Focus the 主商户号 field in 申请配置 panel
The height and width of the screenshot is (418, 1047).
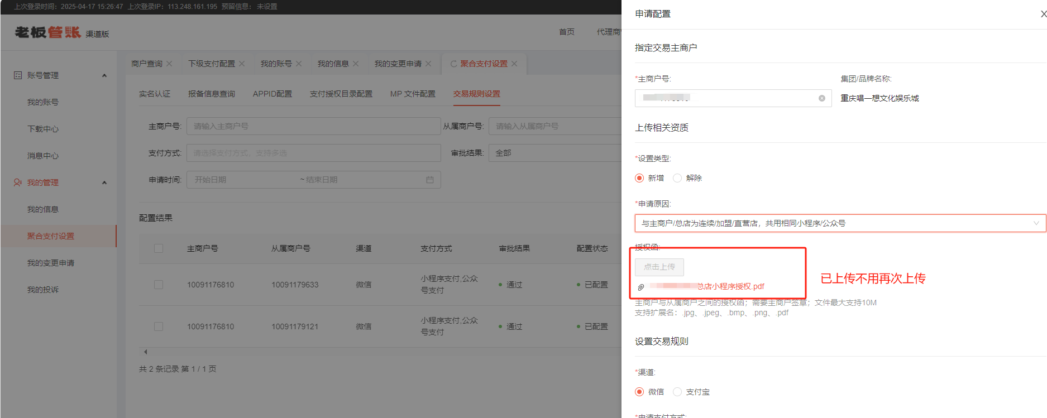click(x=733, y=98)
